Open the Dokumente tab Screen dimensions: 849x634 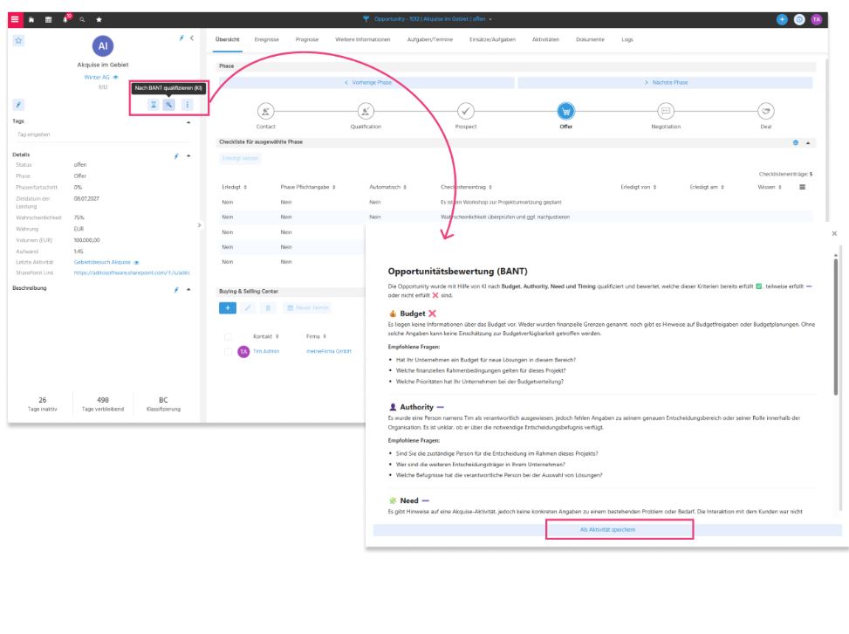tap(590, 39)
